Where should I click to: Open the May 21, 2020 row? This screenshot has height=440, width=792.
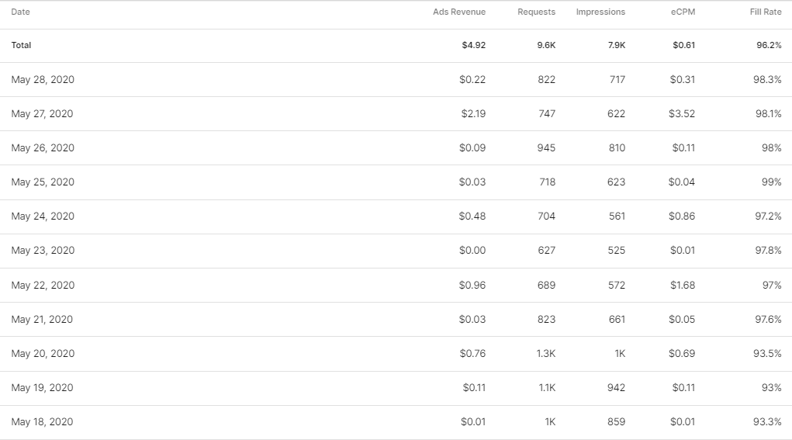(x=43, y=320)
